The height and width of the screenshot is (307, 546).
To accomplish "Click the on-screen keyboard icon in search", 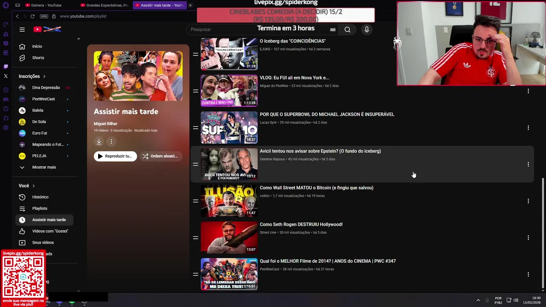I will coord(333,29).
